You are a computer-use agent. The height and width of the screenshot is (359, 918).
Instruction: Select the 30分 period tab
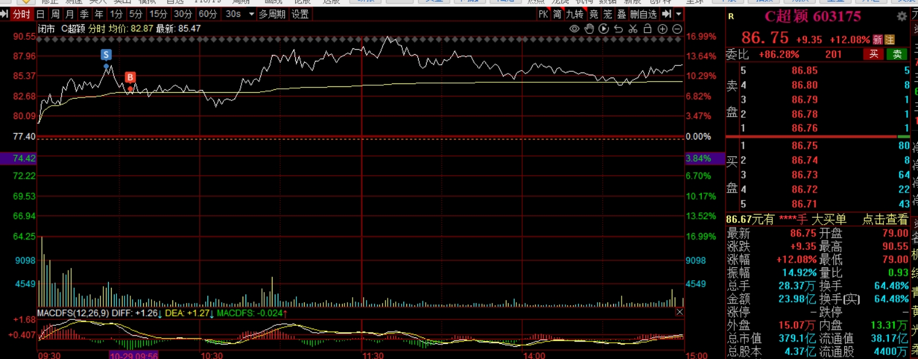point(182,14)
